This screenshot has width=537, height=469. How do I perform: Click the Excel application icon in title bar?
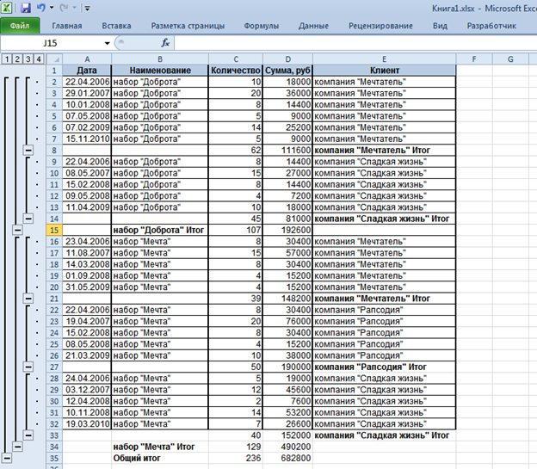click(9, 8)
